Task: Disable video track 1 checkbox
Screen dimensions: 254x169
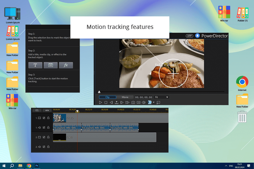Action: point(44,118)
